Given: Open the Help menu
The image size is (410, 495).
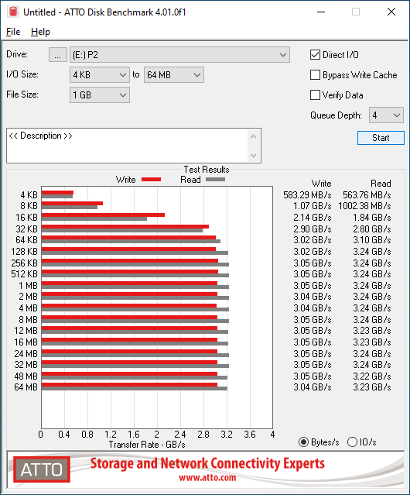Looking at the screenshot, I should tap(40, 32).
